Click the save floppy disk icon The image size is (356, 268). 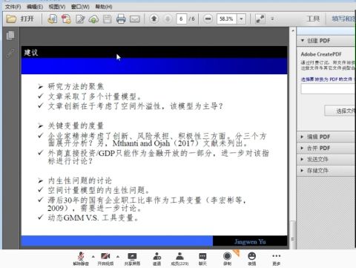[108, 19]
